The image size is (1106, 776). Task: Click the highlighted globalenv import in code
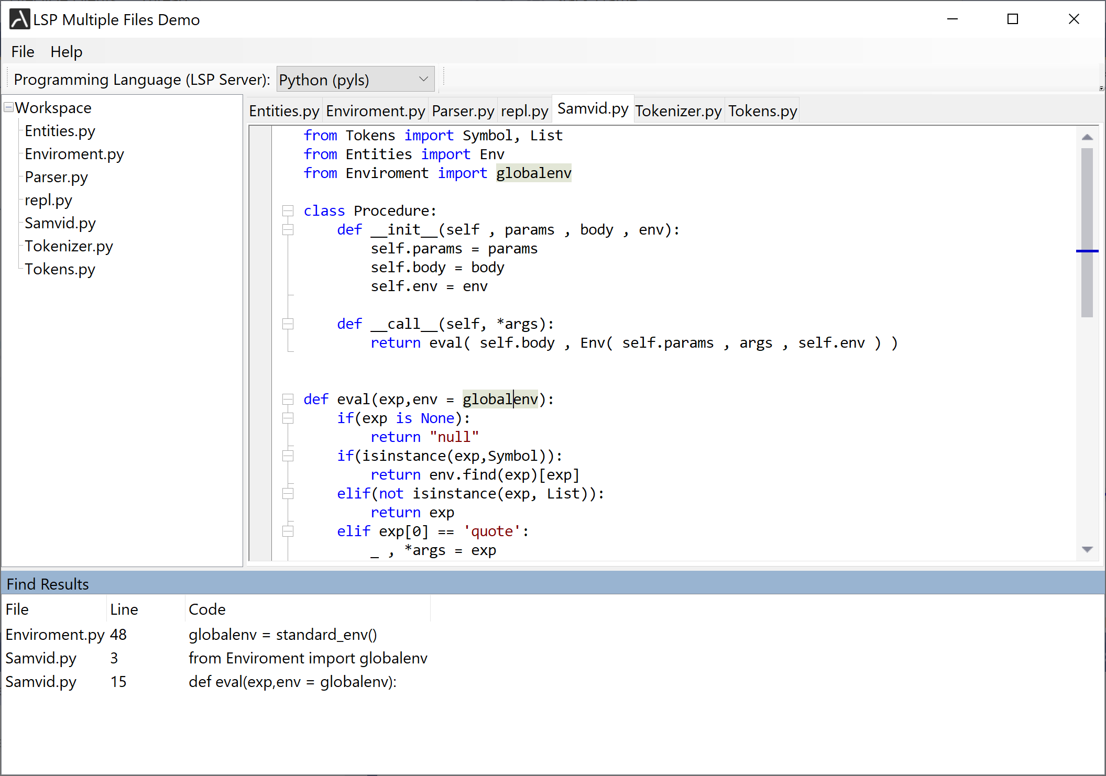coord(533,173)
